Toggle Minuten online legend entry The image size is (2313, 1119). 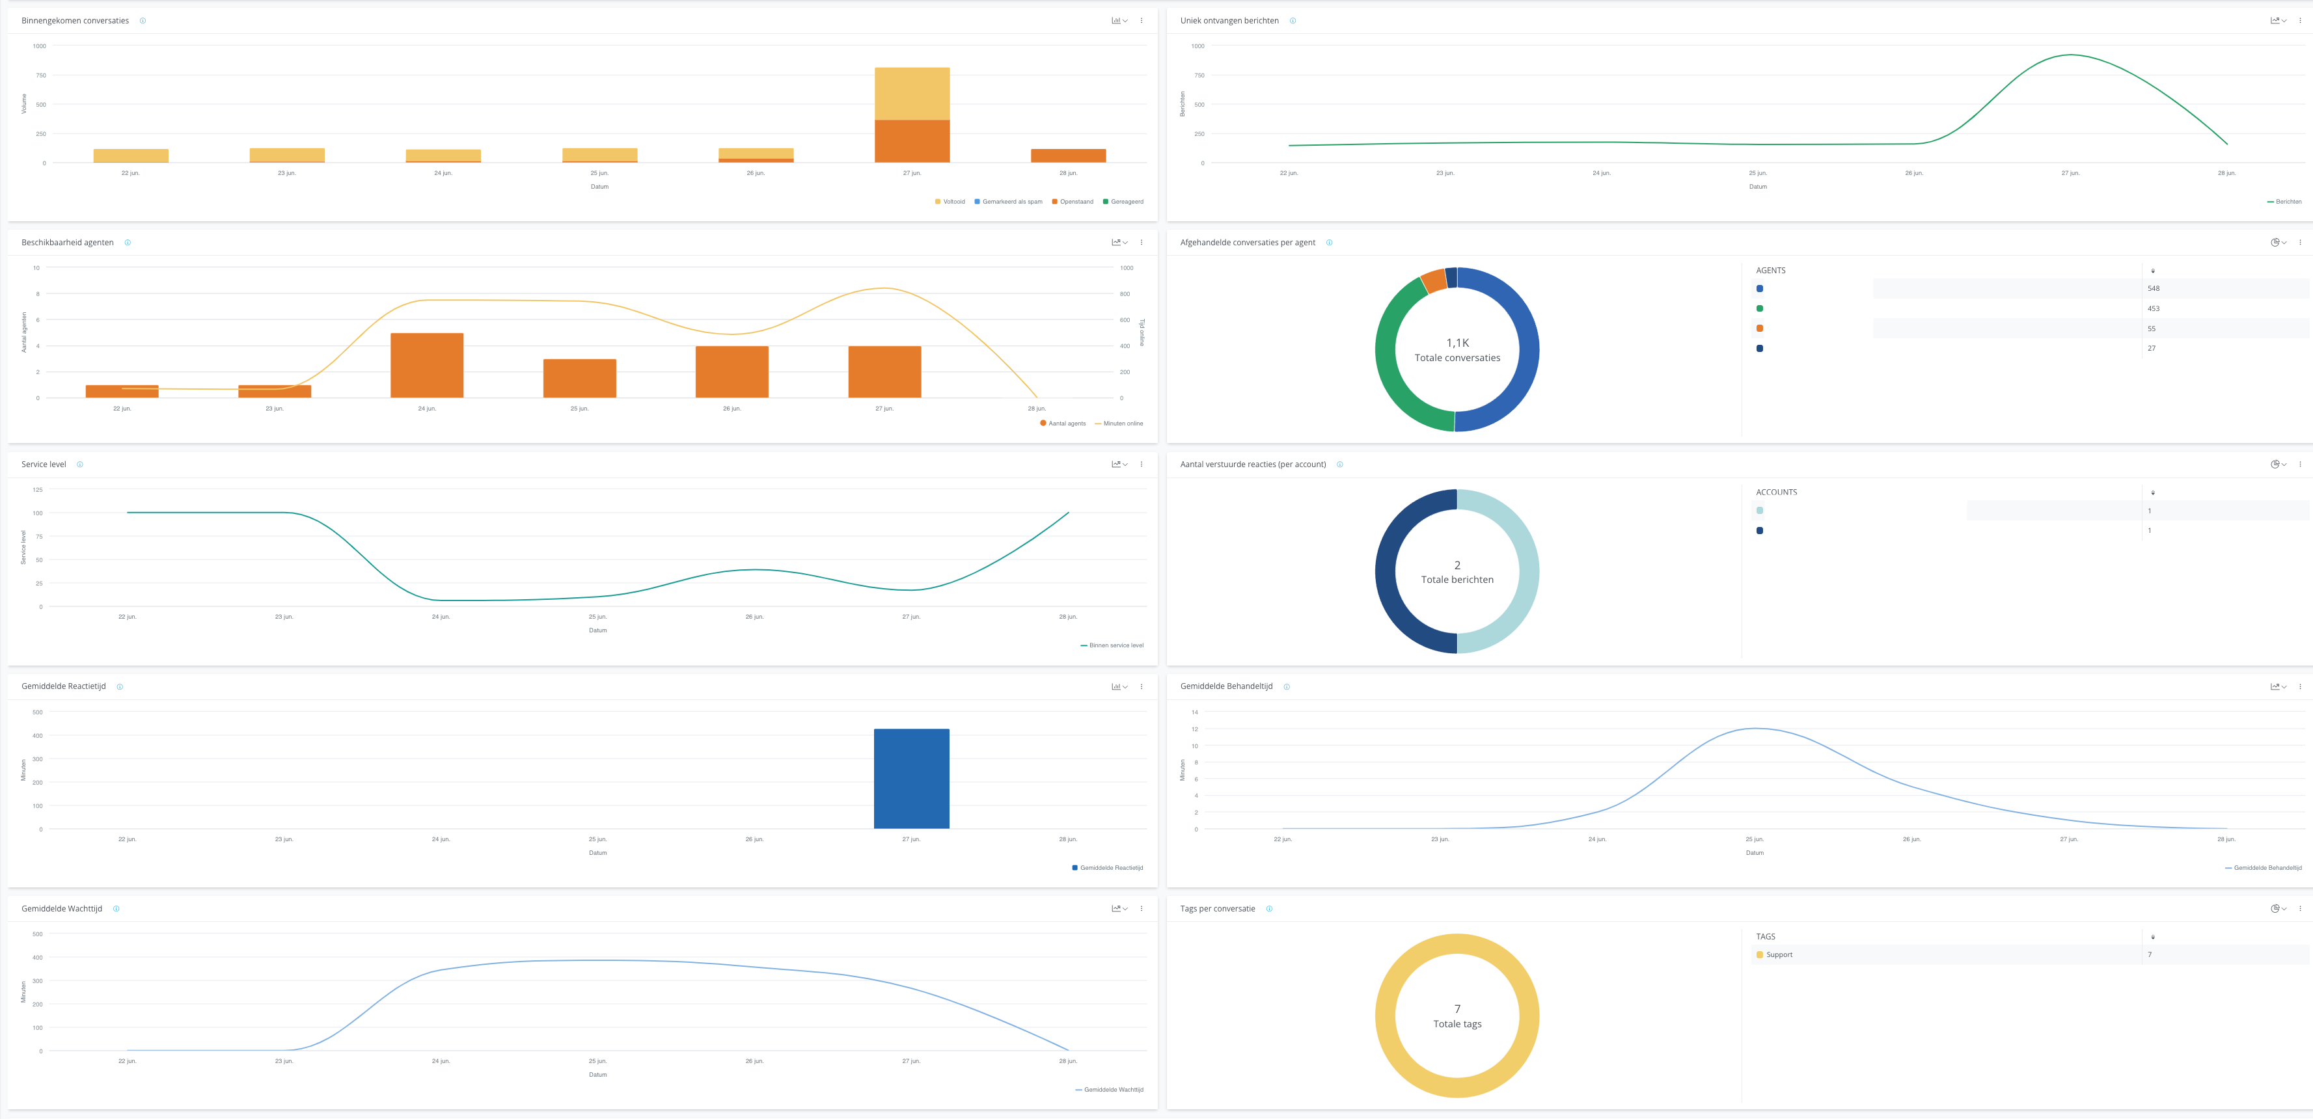coord(1119,424)
